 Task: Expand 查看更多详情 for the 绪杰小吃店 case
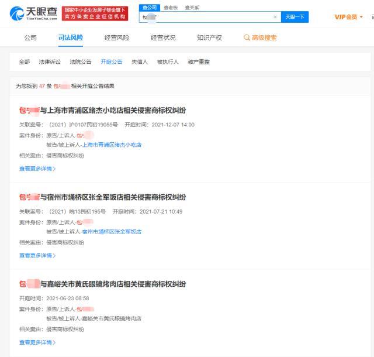pyautogui.click(x=37, y=169)
